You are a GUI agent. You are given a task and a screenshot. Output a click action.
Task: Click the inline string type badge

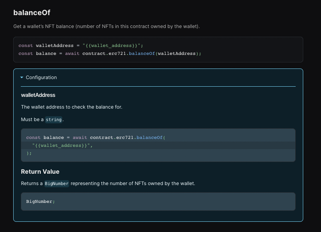pyautogui.click(x=54, y=120)
